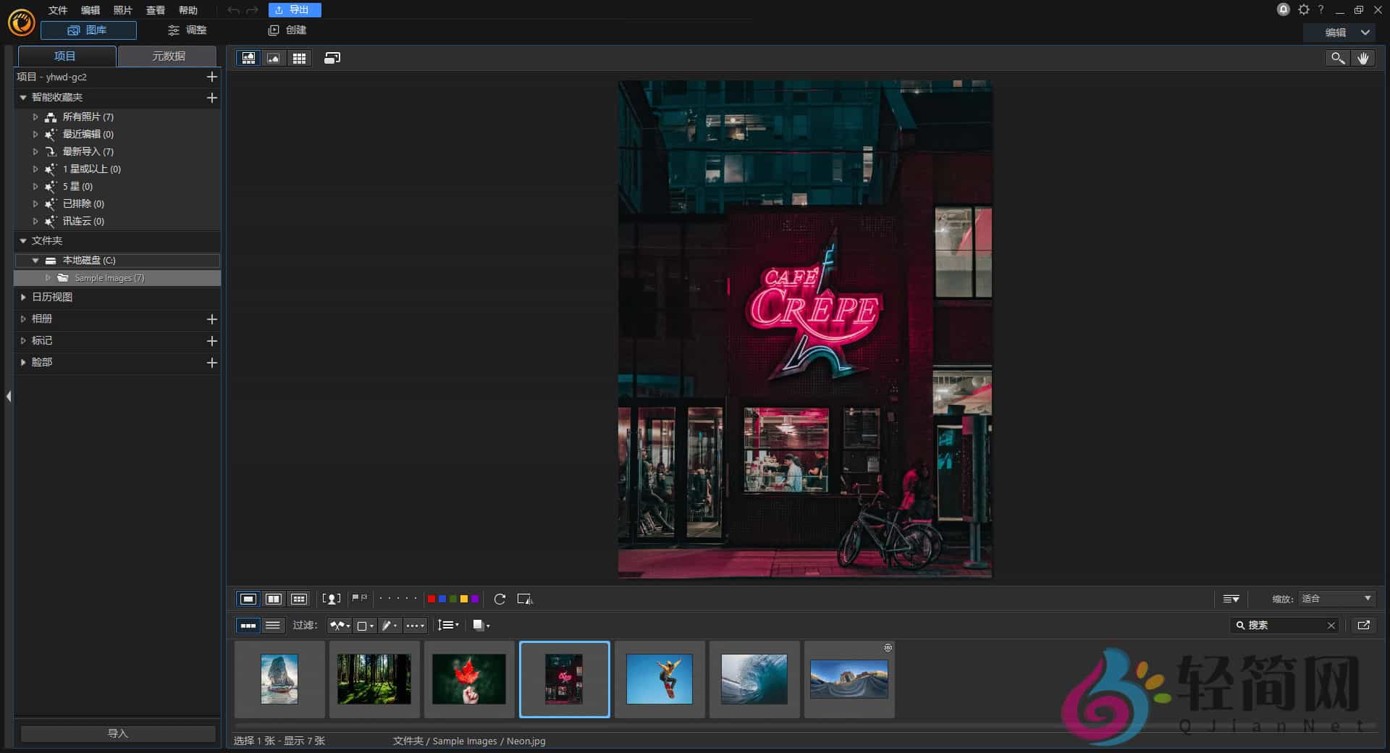Open settings gear in title bar
The height and width of the screenshot is (753, 1390).
1304,9
